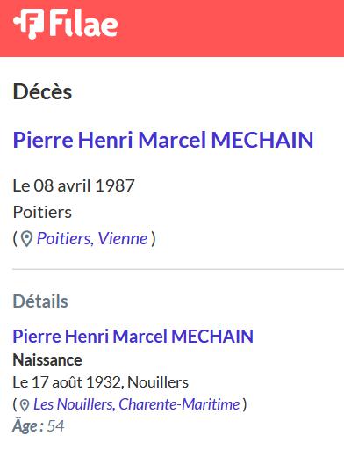Click the birth date Le 17 août 1932, Nouillers

[101, 382]
